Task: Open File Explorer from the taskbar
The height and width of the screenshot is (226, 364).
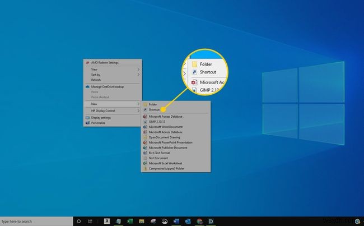Action: (141, 221)
